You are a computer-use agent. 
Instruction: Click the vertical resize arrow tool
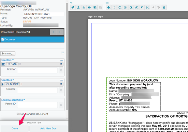(114, 8)
